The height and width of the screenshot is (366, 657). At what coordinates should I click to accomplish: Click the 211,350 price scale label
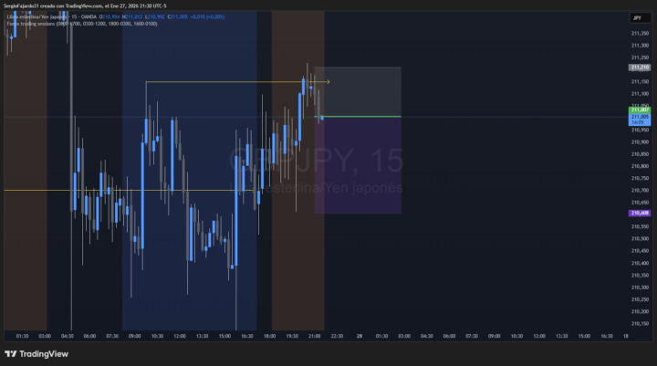tap(640, 33)
